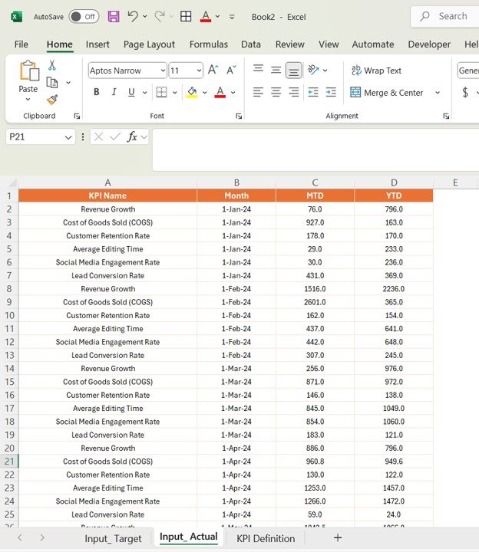Screen dimensions: 479x552
Task: Click the Center horizontal alignment icon
Action: tap(276, 93)
